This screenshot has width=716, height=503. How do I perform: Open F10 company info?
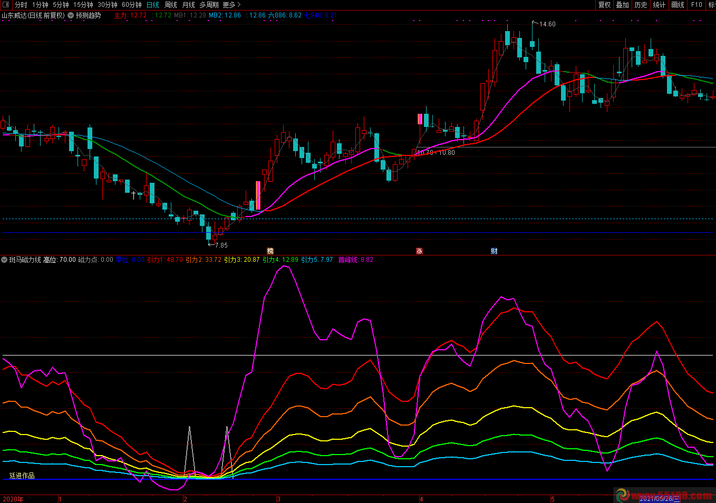[696, 5]
